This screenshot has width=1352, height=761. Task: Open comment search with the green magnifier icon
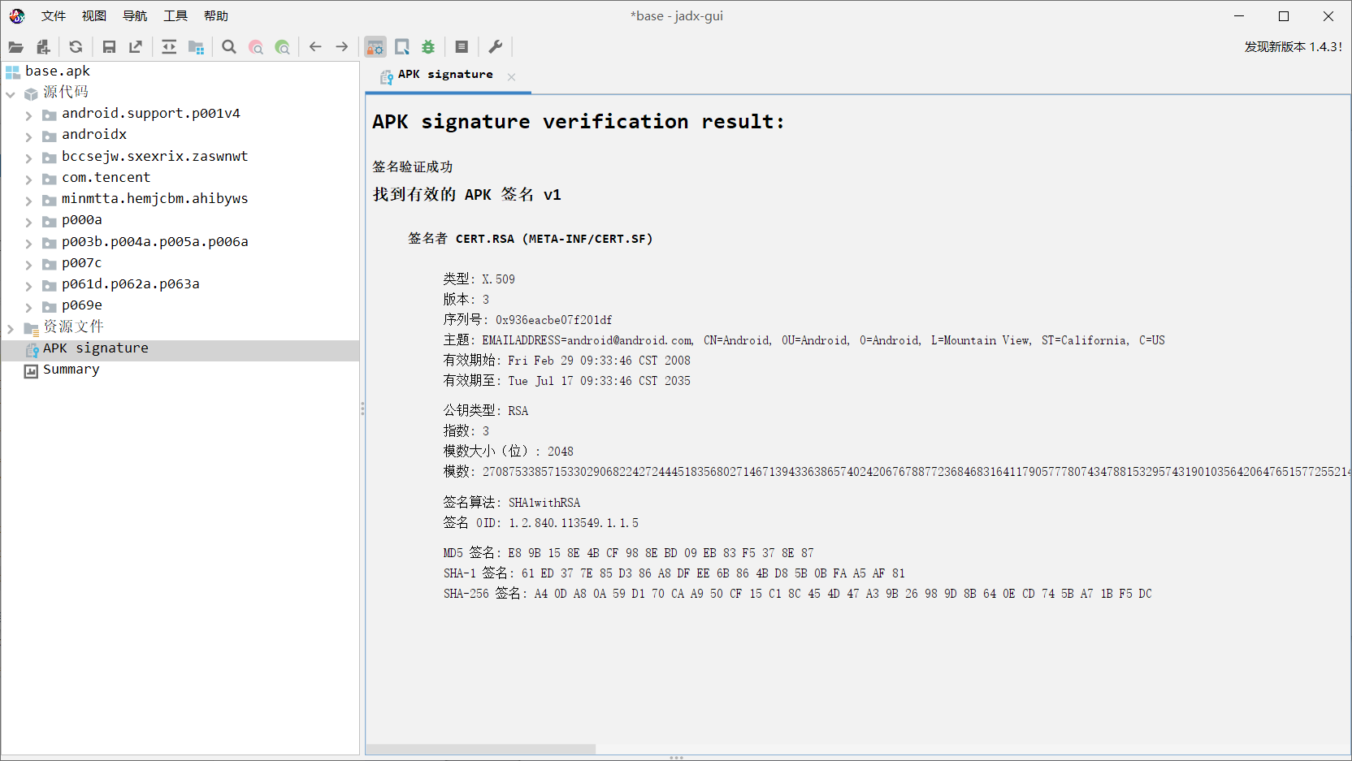point(283,47)
